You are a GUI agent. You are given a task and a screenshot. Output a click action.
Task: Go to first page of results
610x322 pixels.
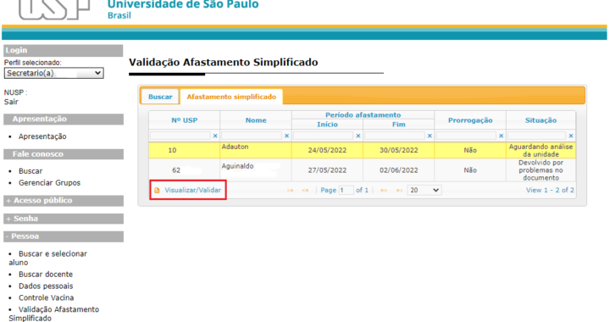click(x=291, y=190)
